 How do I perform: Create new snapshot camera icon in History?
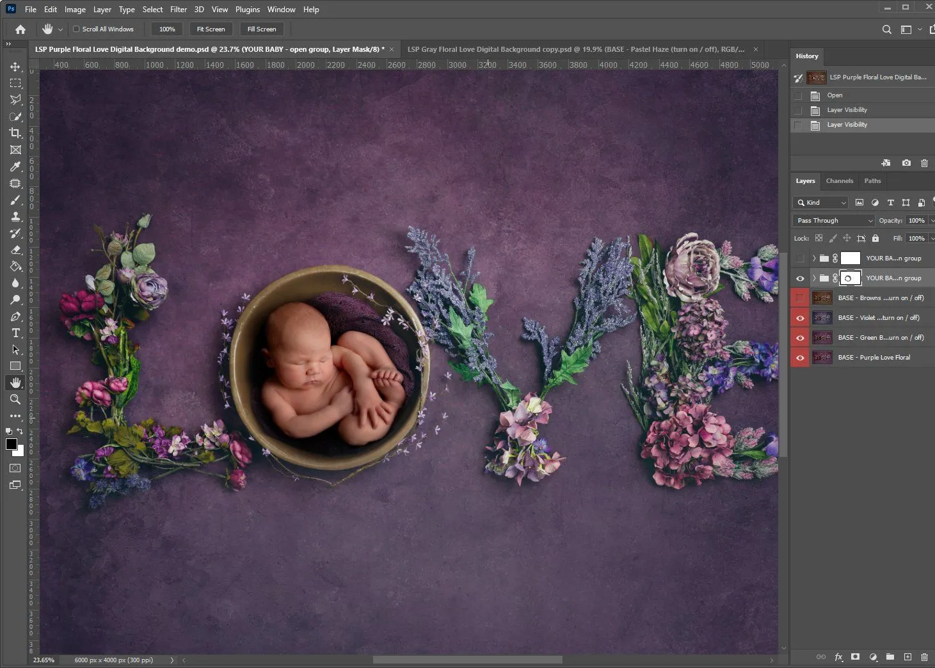(x=906, y=163)
